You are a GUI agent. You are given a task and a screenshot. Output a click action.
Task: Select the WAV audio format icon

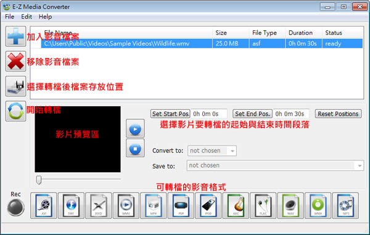pos(290,206)
